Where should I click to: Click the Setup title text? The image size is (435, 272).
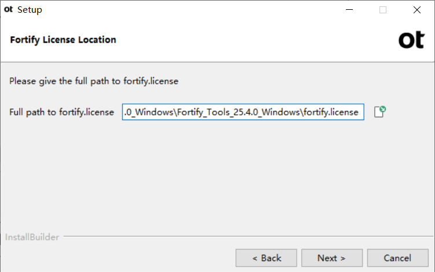click(30, 10)
